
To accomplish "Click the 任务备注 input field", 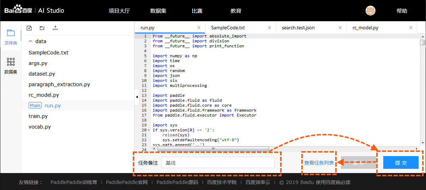I will click(218, 162).
